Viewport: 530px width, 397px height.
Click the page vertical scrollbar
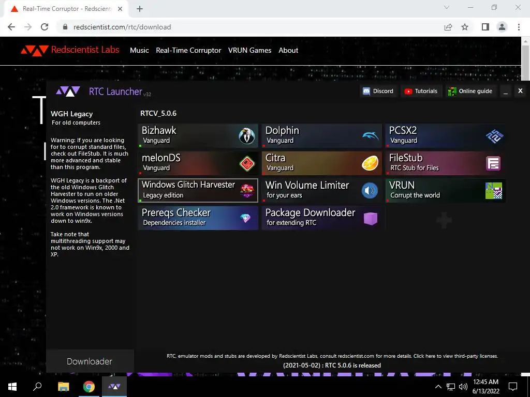tap(525, 63)
